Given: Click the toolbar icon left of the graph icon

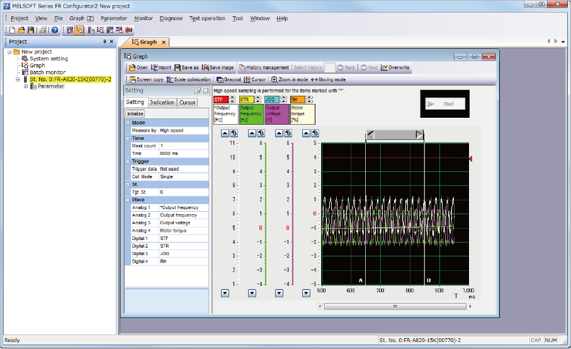Looking at the screenshot, I should pyautogui.click(x=91, y=30).
